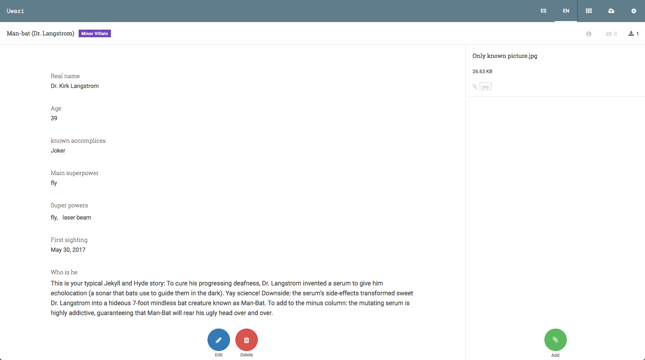The image size is (645, 360).
Task: Click the known accomplices label
Action: coord(78,141)
